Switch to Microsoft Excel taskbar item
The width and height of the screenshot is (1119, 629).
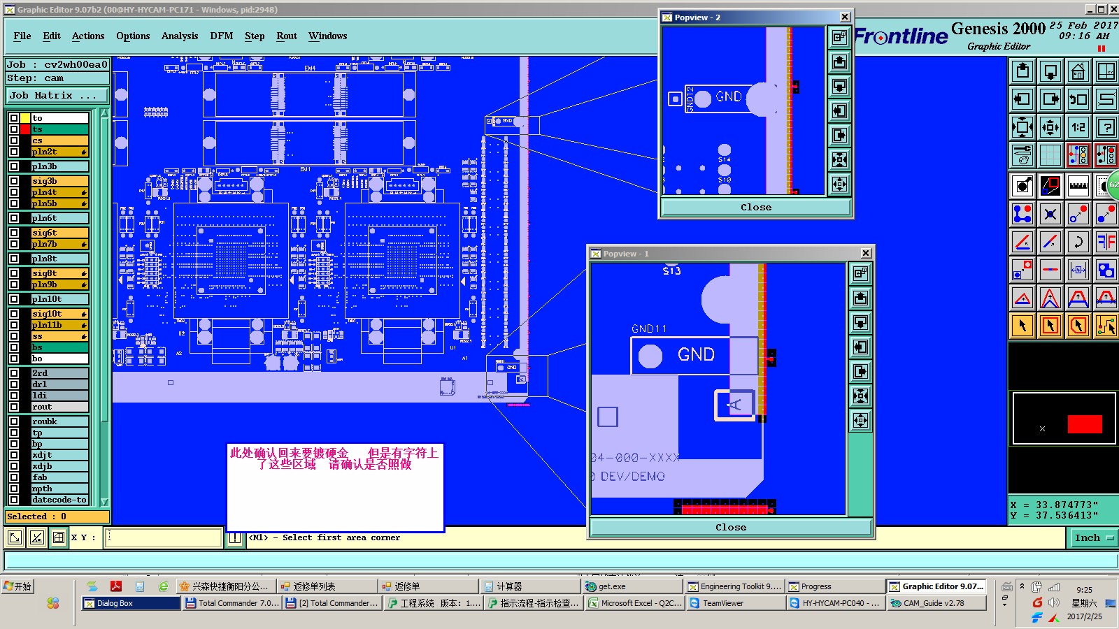point(634,603)
